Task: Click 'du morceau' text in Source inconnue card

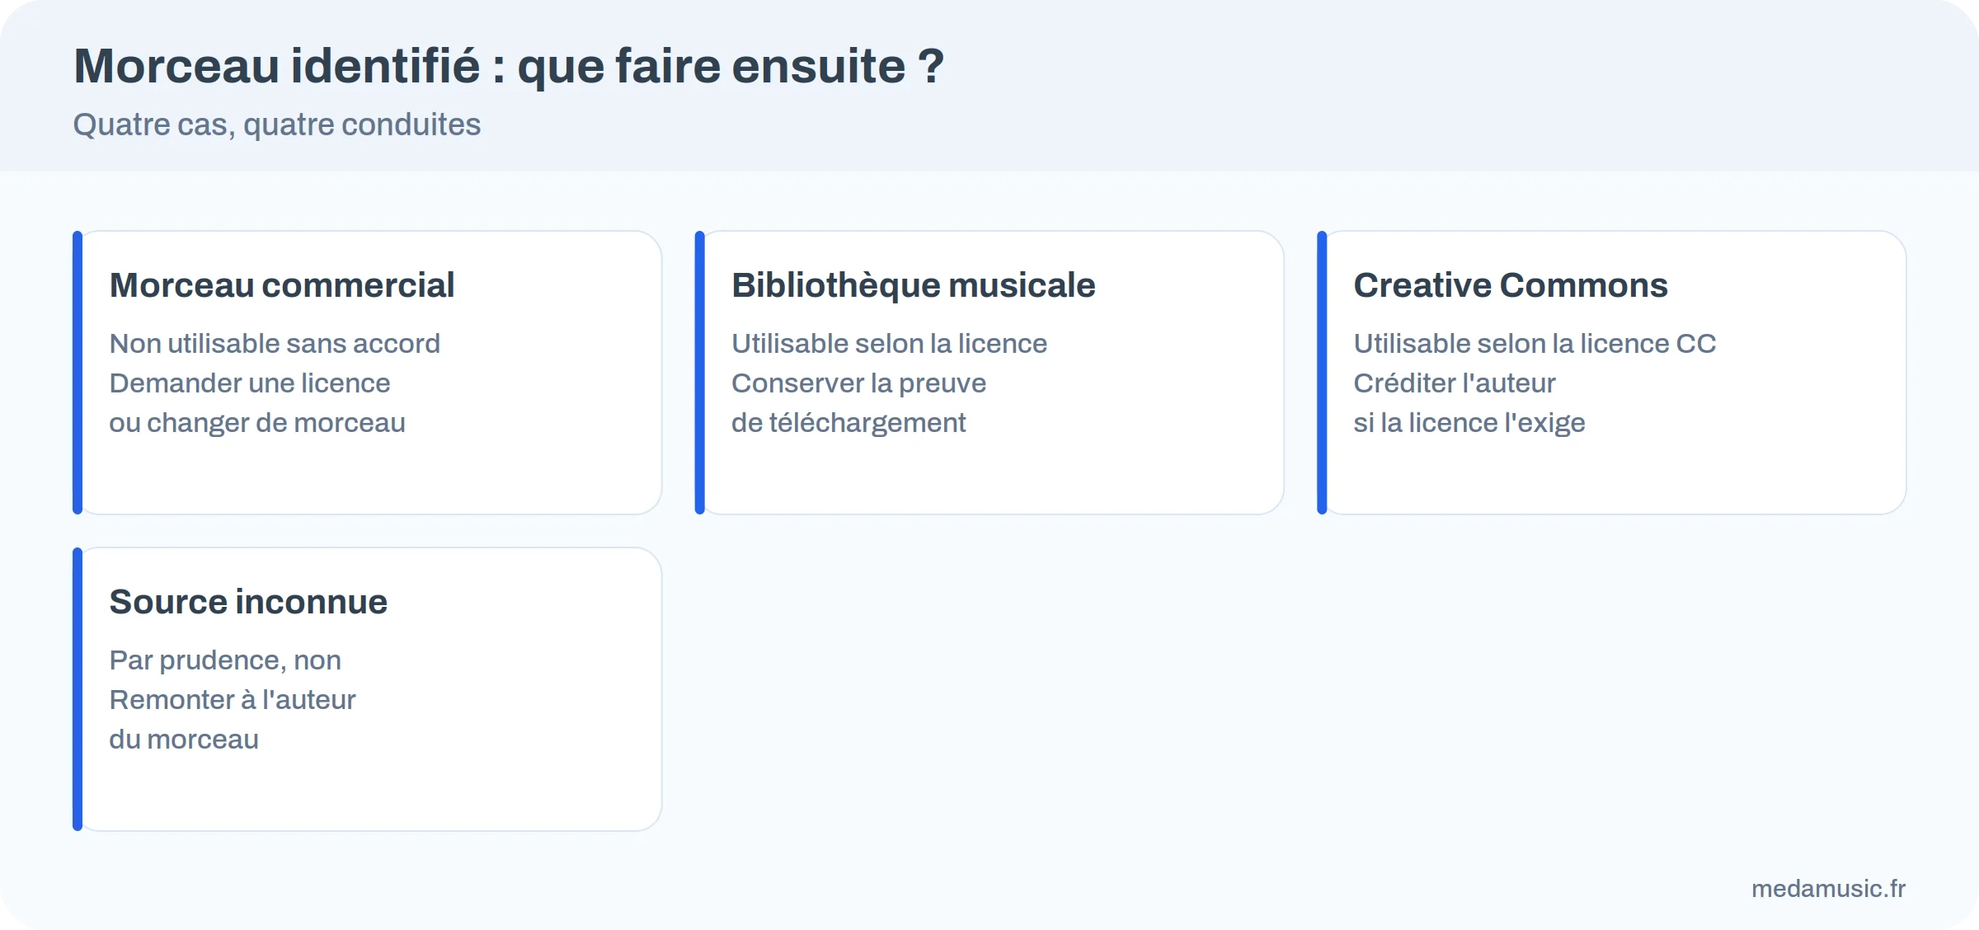Action: (184, 739)
